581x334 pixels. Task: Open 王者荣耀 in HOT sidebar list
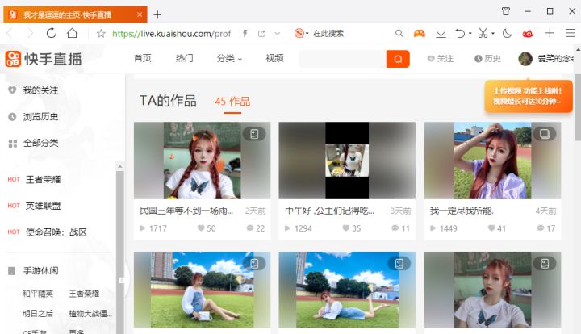(44, 179)
